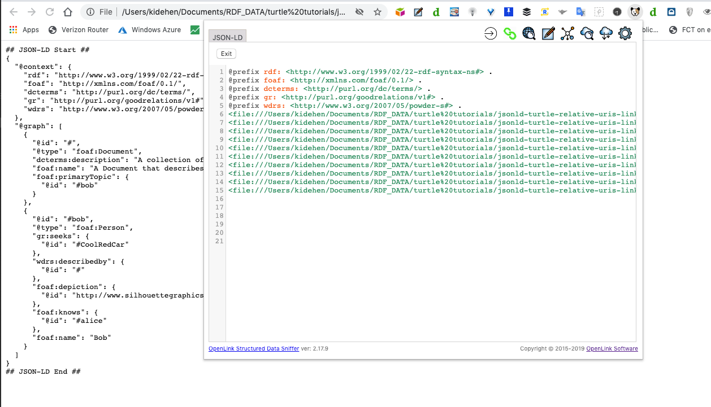
Task: Click the '@prefix gr:' line in editor
Action: [336, 98]
